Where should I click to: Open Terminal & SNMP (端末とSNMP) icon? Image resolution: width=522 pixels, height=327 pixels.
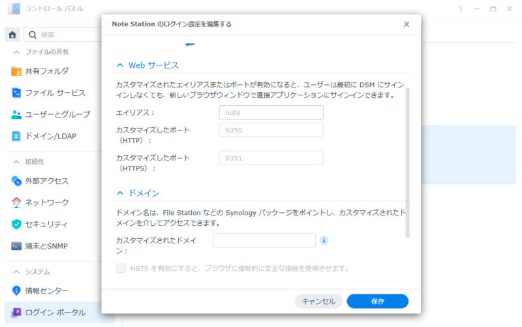(16, 246)
